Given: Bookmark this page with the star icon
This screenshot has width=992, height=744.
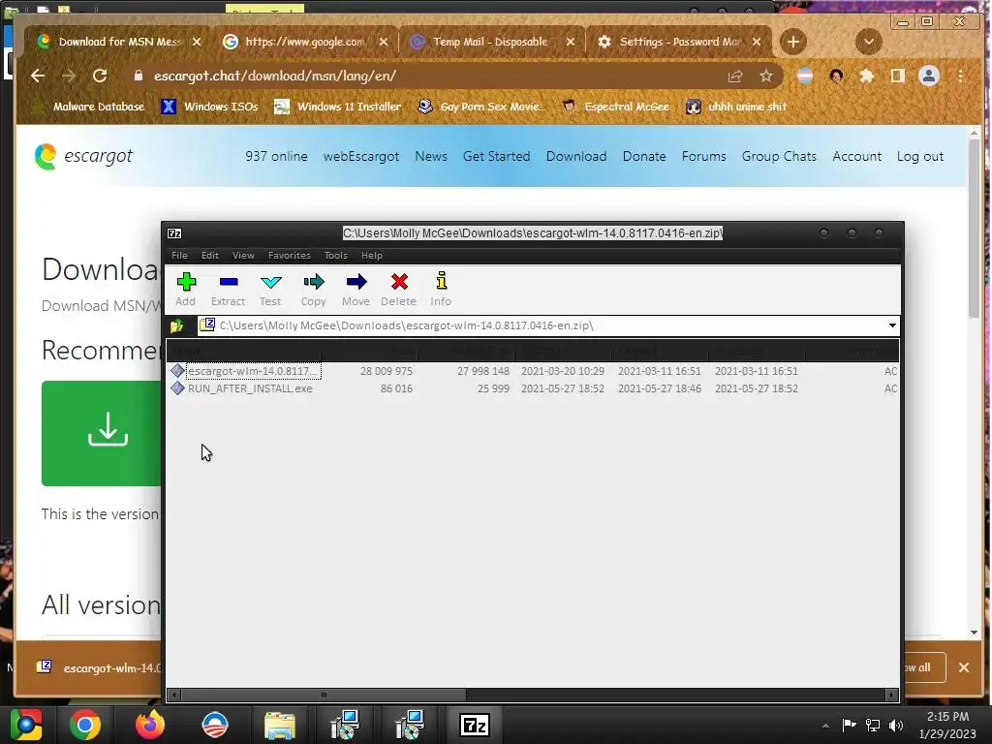Looking at the screenshot, I should 766,77.
